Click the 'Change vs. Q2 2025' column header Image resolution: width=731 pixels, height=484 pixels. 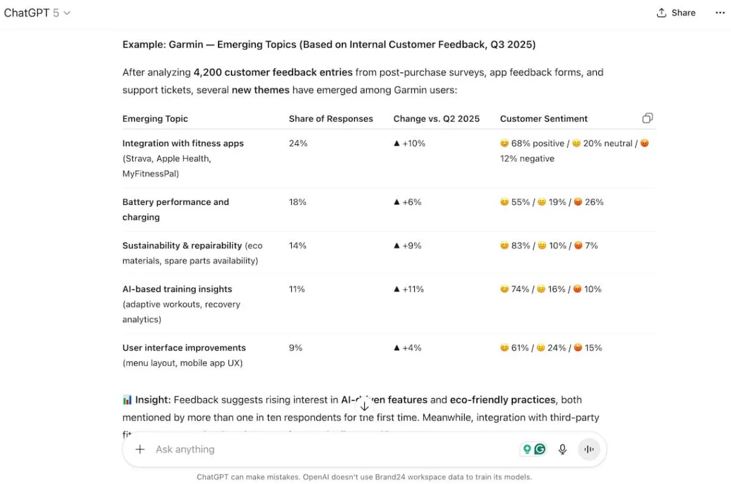(x=436, y=119)
